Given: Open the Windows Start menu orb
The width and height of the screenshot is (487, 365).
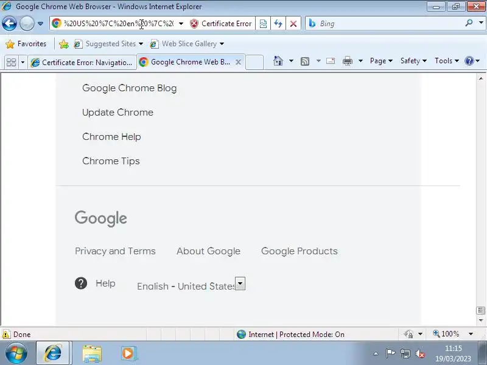Looking at the screenshot, I should coord(16,353).
